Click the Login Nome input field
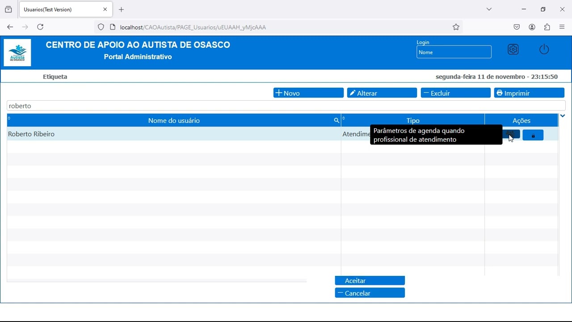The image size is (572, 322). pos(454,52)
